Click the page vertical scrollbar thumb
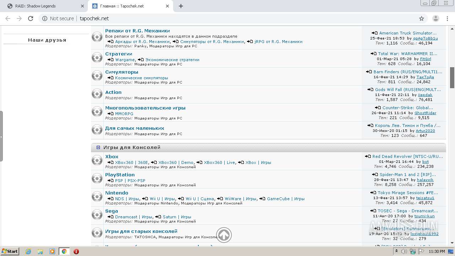Viewport: 455px width, 256px height. (x=452, y=78)
